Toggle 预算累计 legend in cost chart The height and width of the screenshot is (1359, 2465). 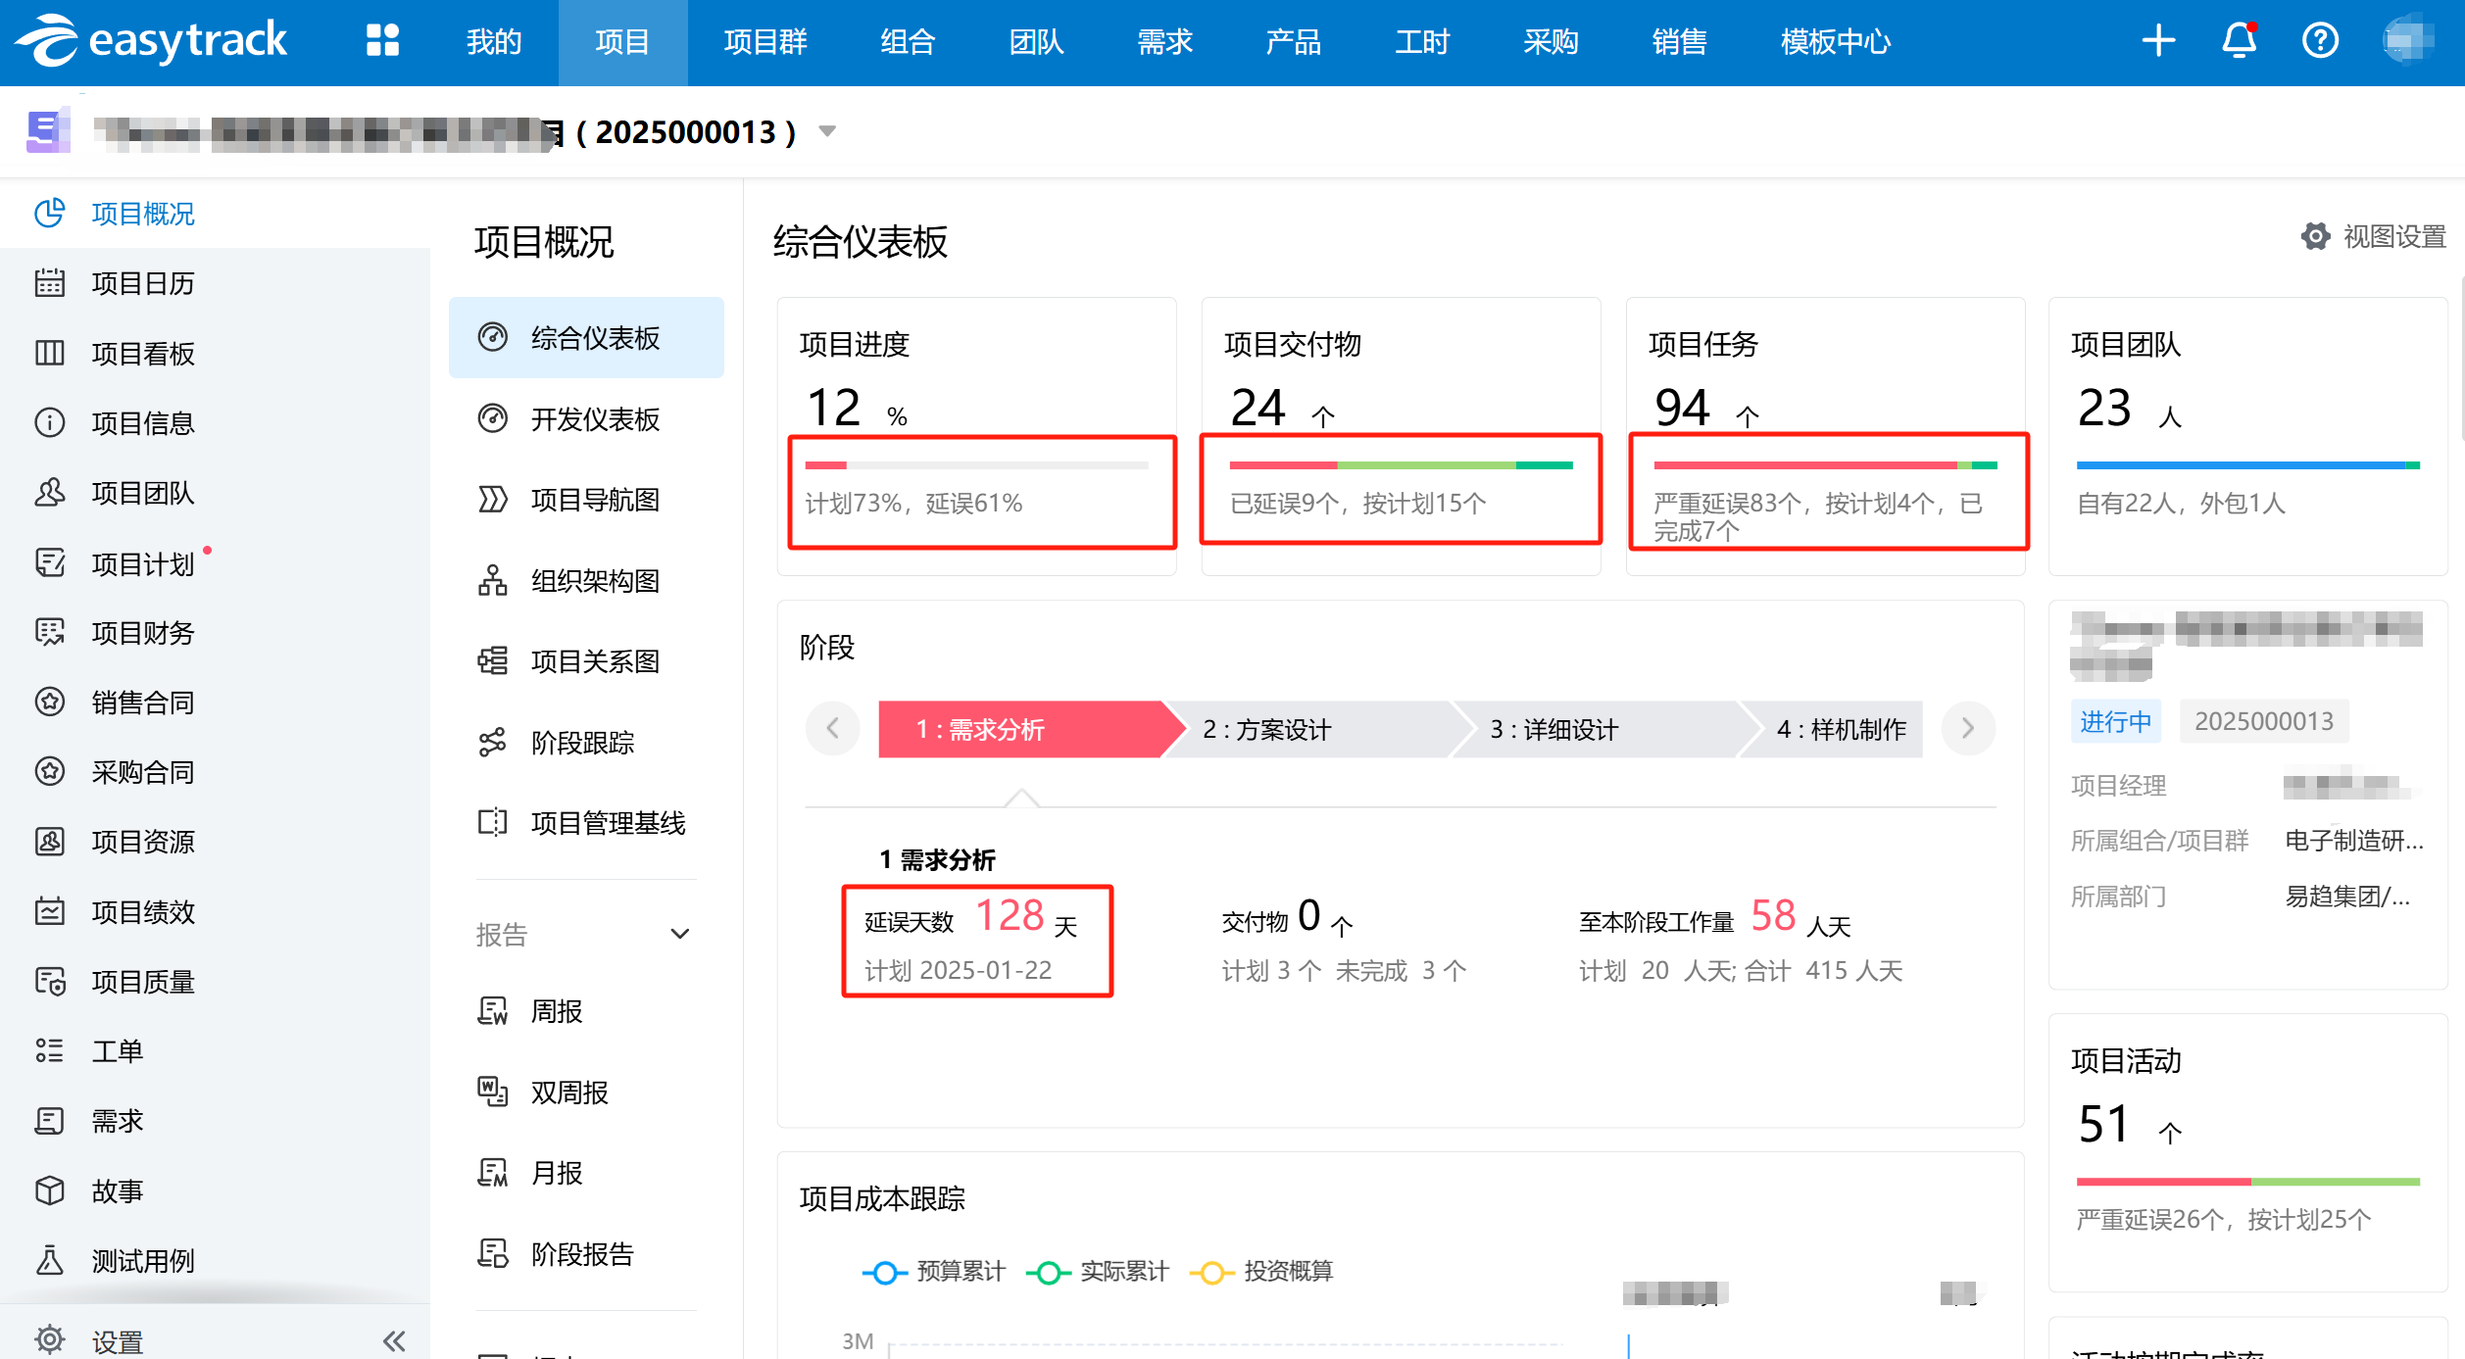click(933, 1272)
